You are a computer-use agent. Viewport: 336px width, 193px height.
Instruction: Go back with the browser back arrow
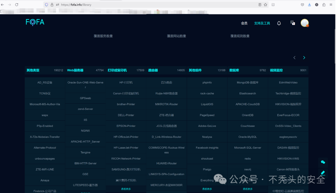coord(2,5)
